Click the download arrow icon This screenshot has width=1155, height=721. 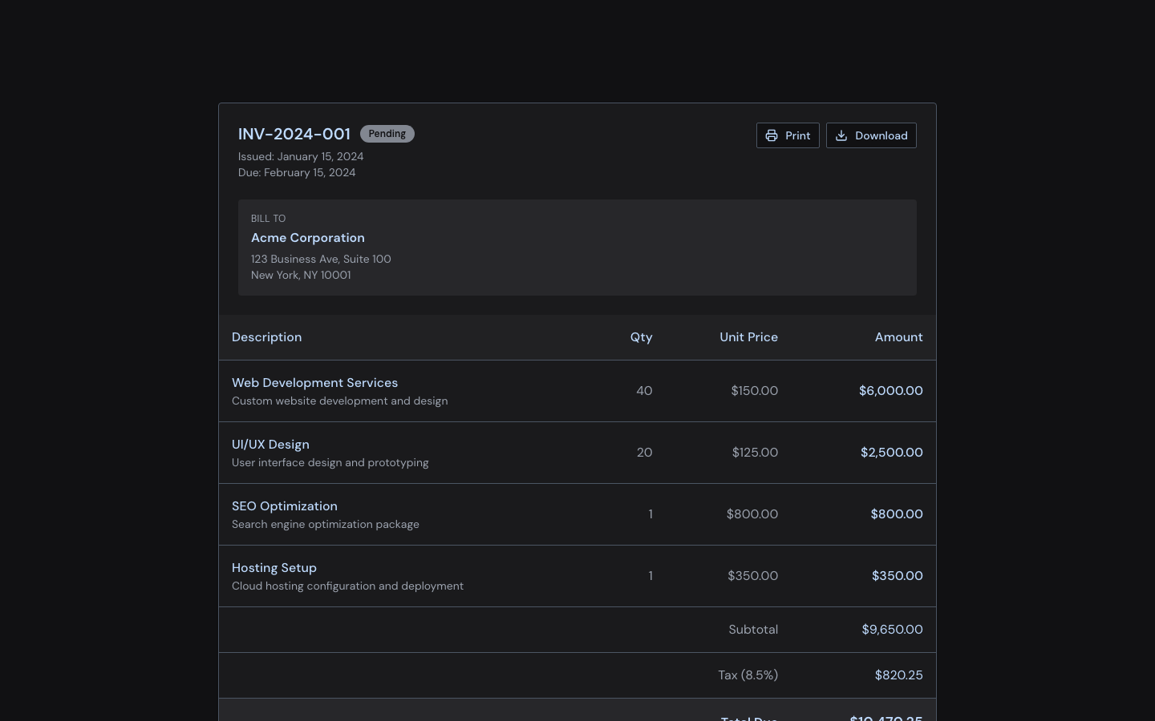841,135
